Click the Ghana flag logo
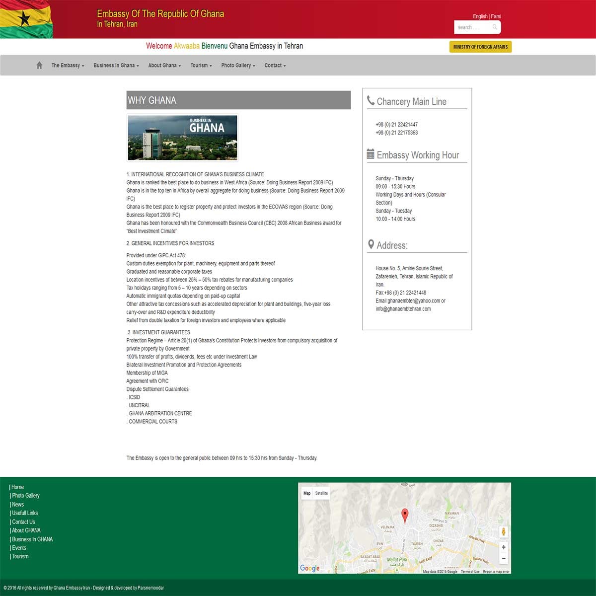Screen dimensions: 596x596 point(26,19)
